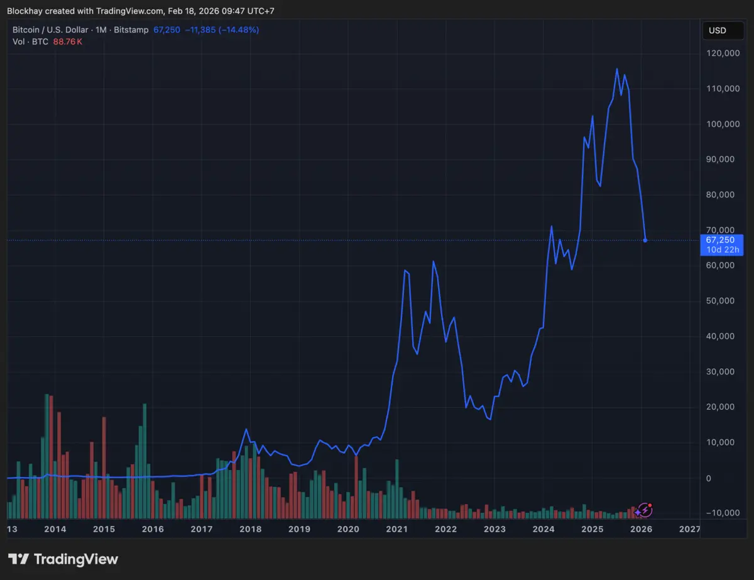This screenshot has width=754, height=580.
Task: Open the Bitstamp exchange selector
Action: [131, 29]
